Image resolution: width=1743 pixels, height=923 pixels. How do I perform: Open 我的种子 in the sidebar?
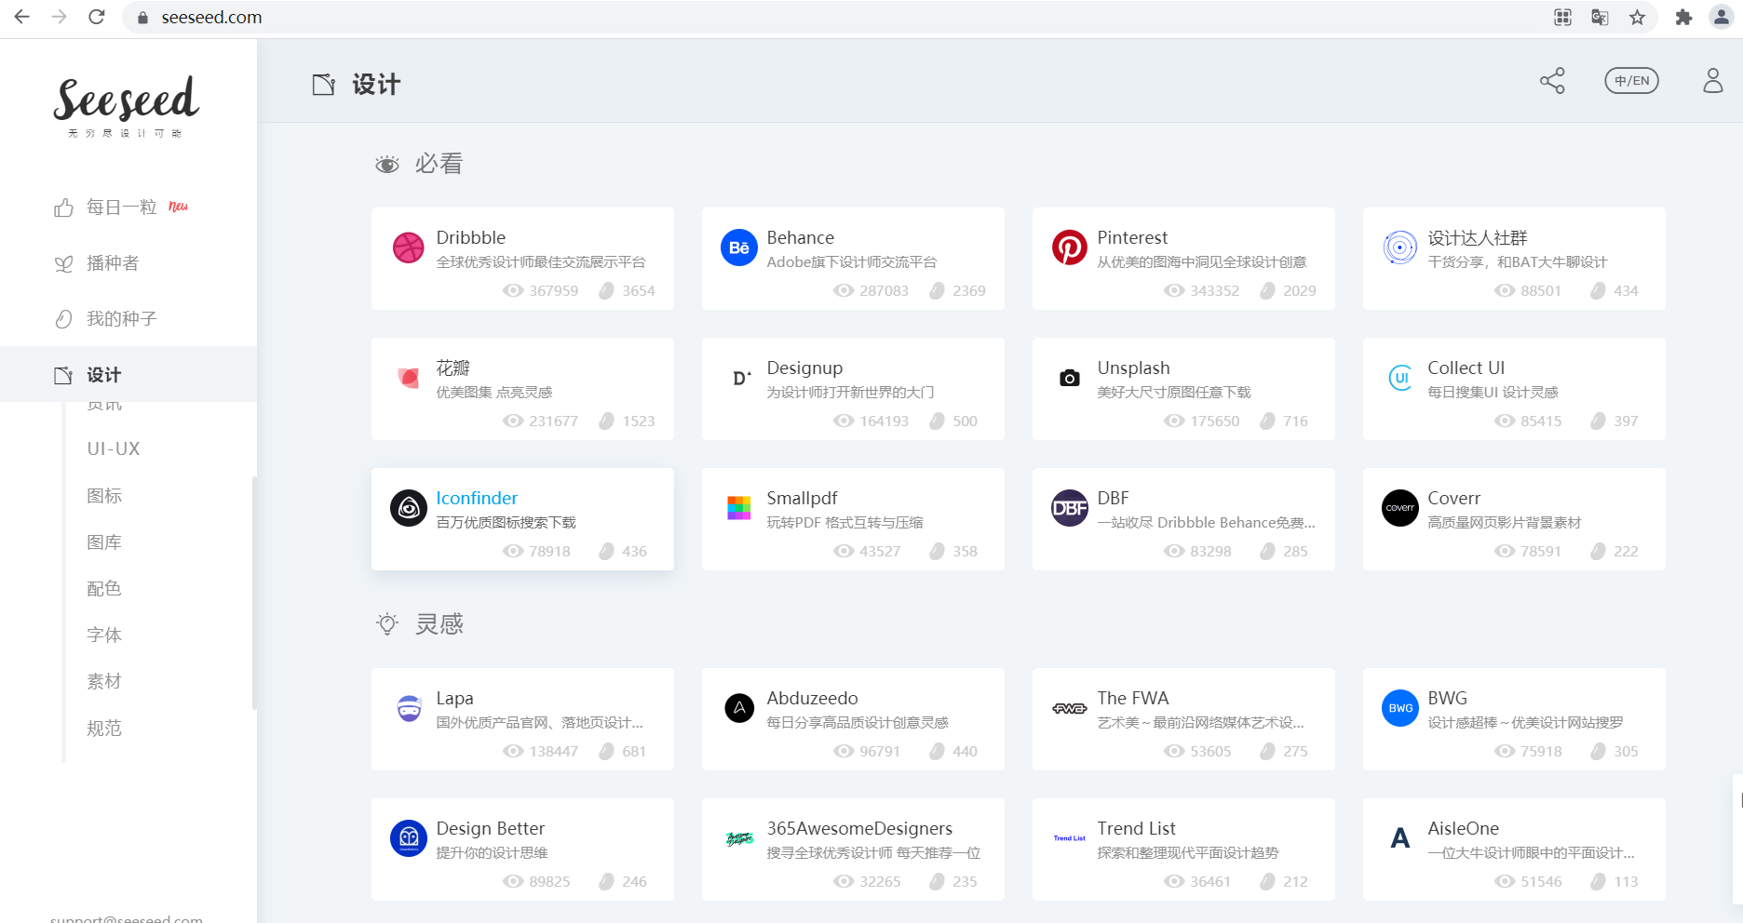coord(121,319)
